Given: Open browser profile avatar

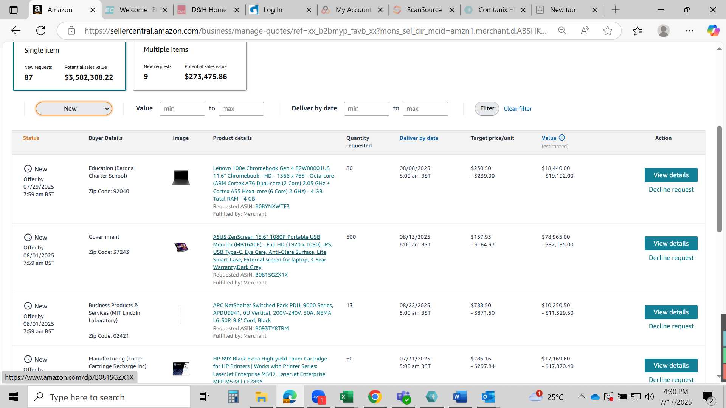Looking at the screenshot, I should point(664,31).
